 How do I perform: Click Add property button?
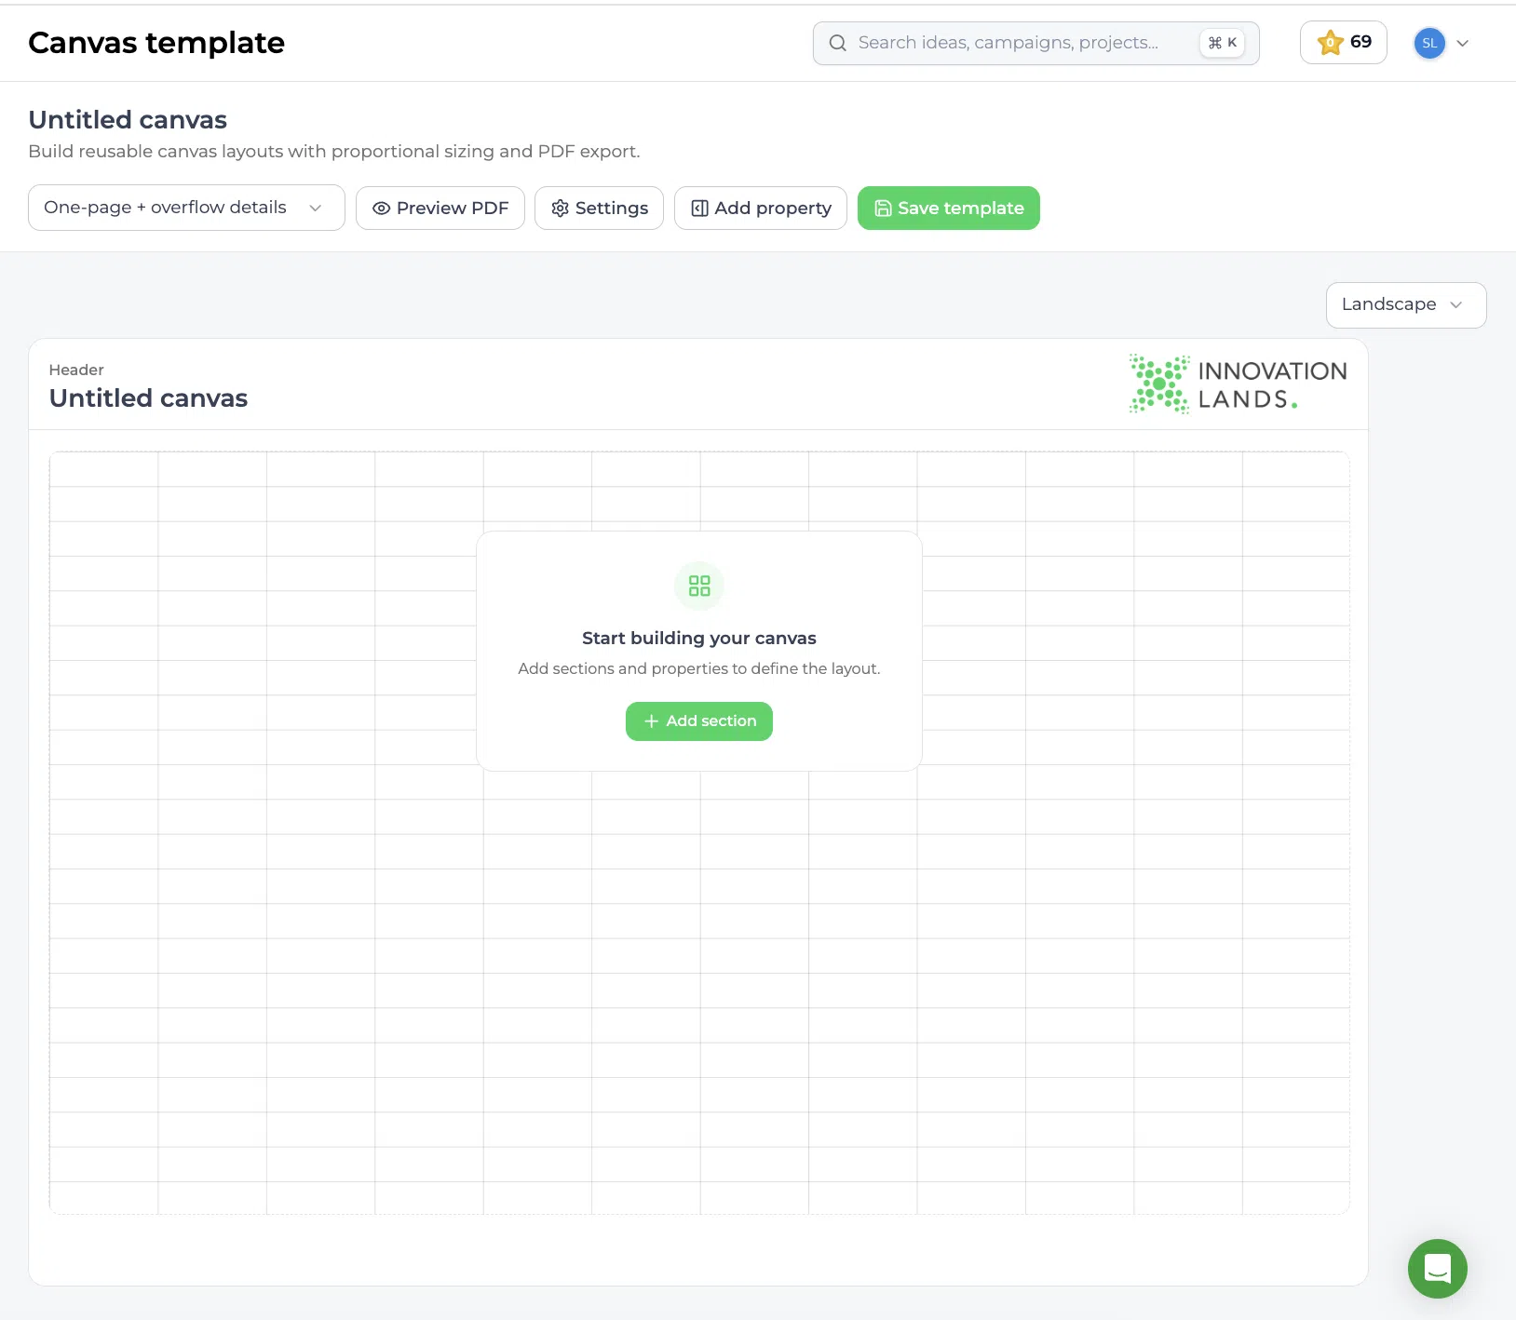pos(760,208)
